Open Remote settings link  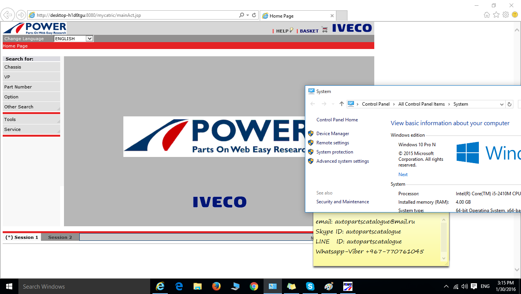point(333,143)
